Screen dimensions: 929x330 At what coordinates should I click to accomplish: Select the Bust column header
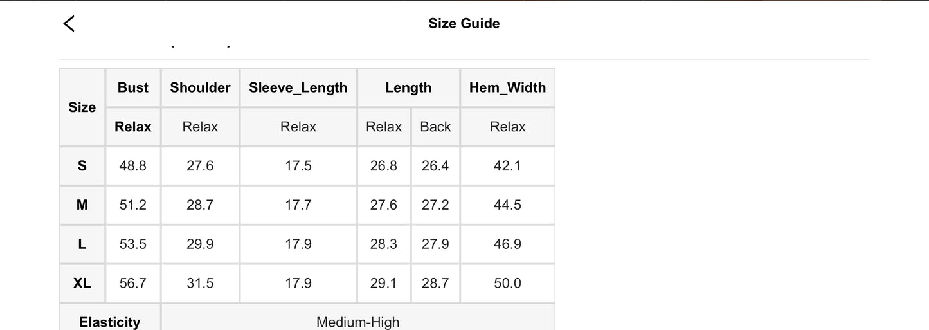click(133, 88)
